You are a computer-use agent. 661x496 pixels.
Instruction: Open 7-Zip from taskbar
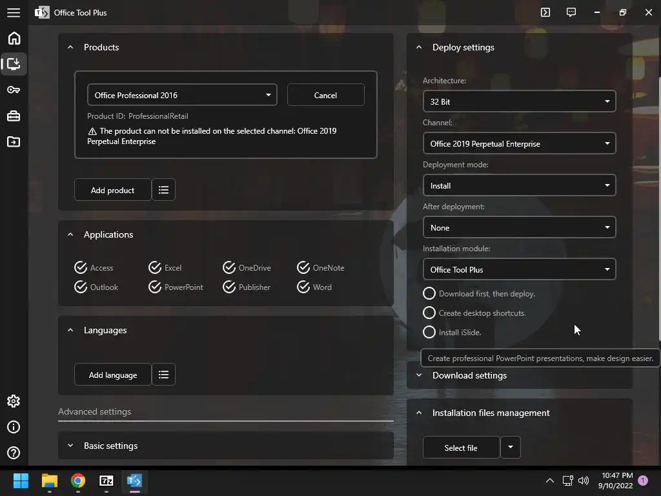pos(107,480)
